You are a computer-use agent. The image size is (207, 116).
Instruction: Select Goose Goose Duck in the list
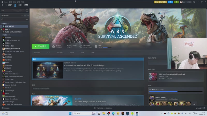coord(11,99)
